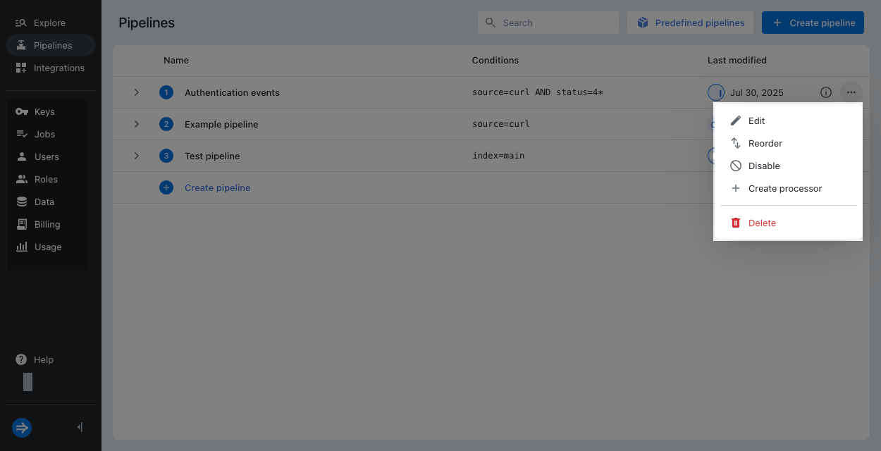Viewport: 881px width, 451px height.
Task: Collapse the sidebar with the arrow icon
Action: (x=80, y=427)
